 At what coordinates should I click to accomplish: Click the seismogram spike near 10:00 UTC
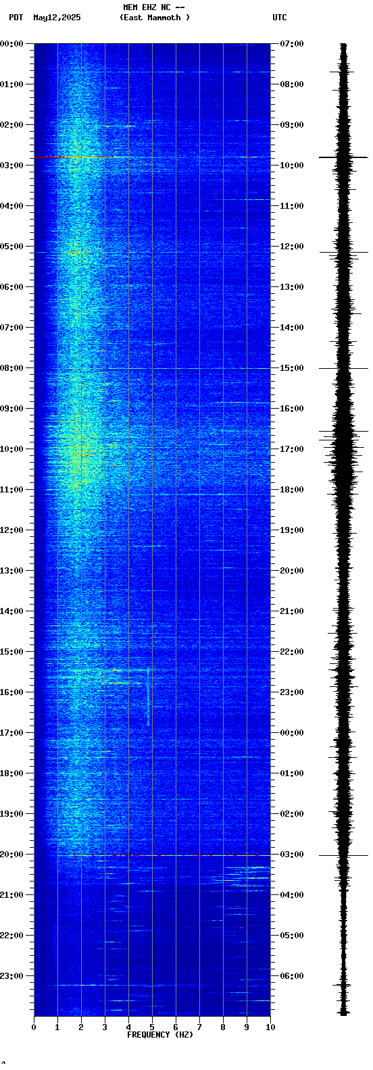pyautogui.click(x=344, y=157)
